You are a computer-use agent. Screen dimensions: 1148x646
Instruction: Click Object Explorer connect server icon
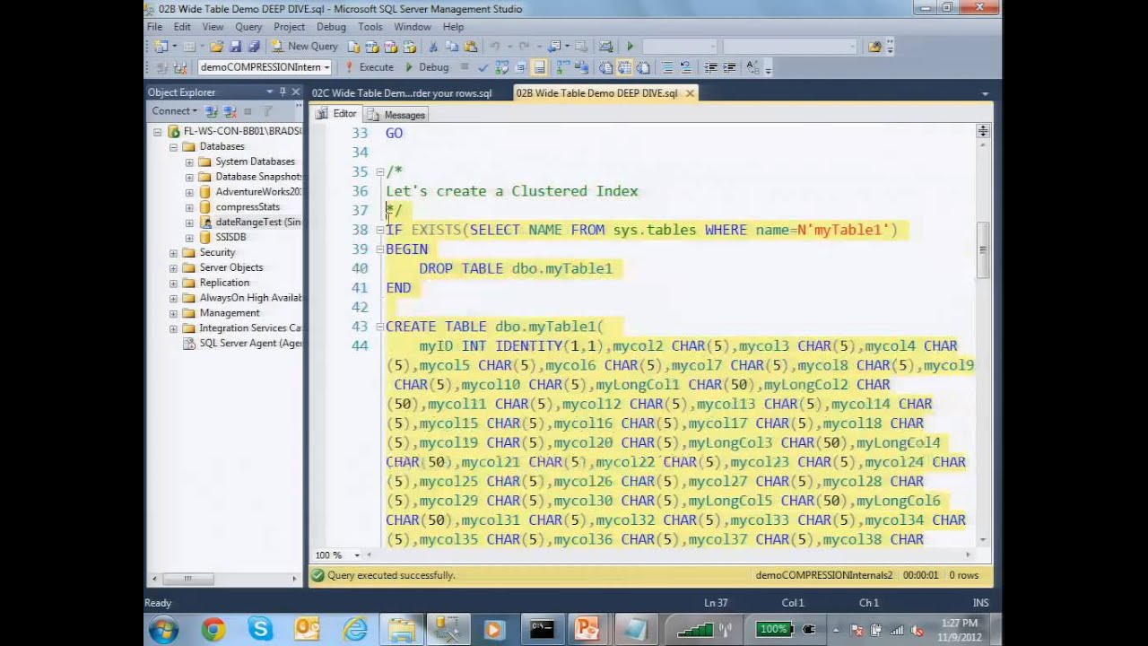click(x=212, y=111)
